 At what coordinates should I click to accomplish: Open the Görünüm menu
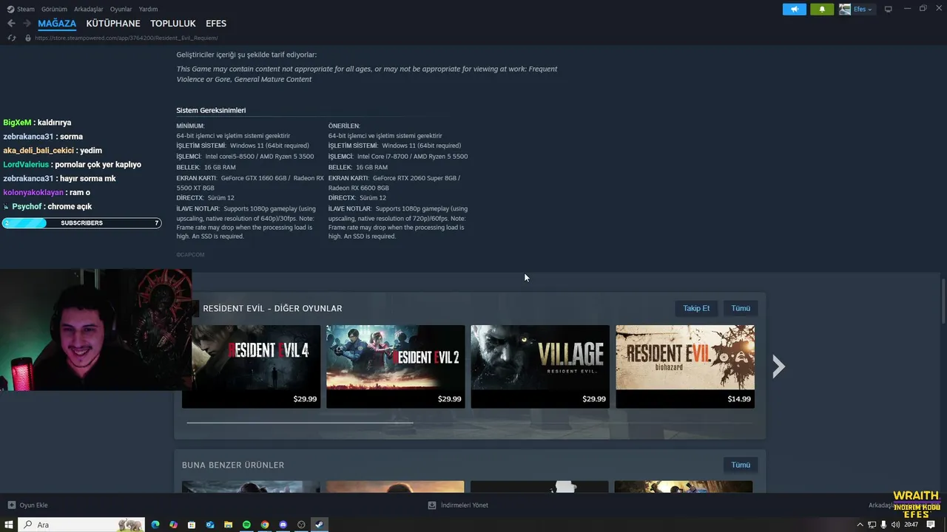pos(54,9)
